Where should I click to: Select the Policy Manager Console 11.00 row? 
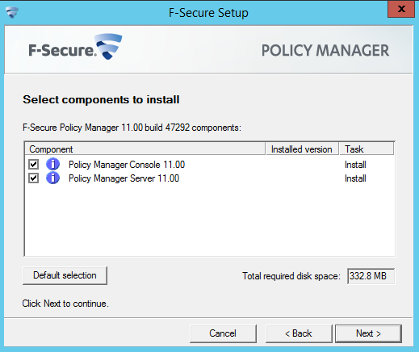pyautogui.click(x=209, y=165)
